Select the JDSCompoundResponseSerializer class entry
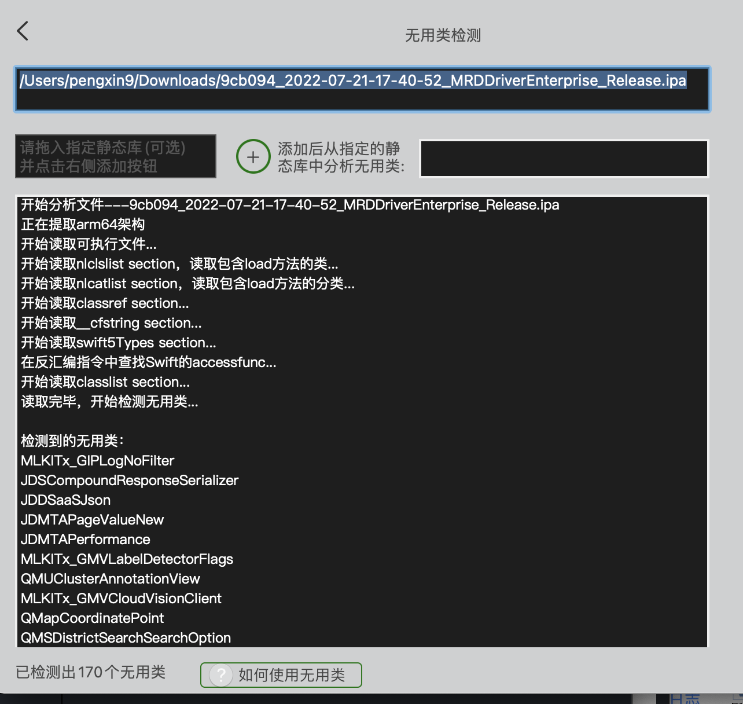The height and width of the screenshot is (704, 743). 130,481
